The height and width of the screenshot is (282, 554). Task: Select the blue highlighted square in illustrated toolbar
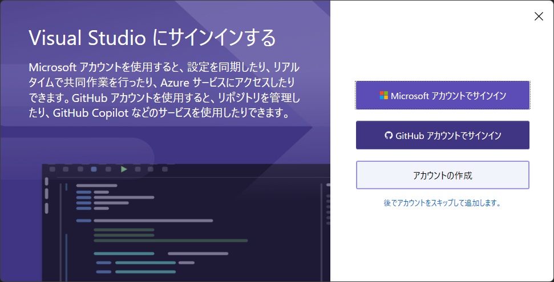(x=94, y=169)
